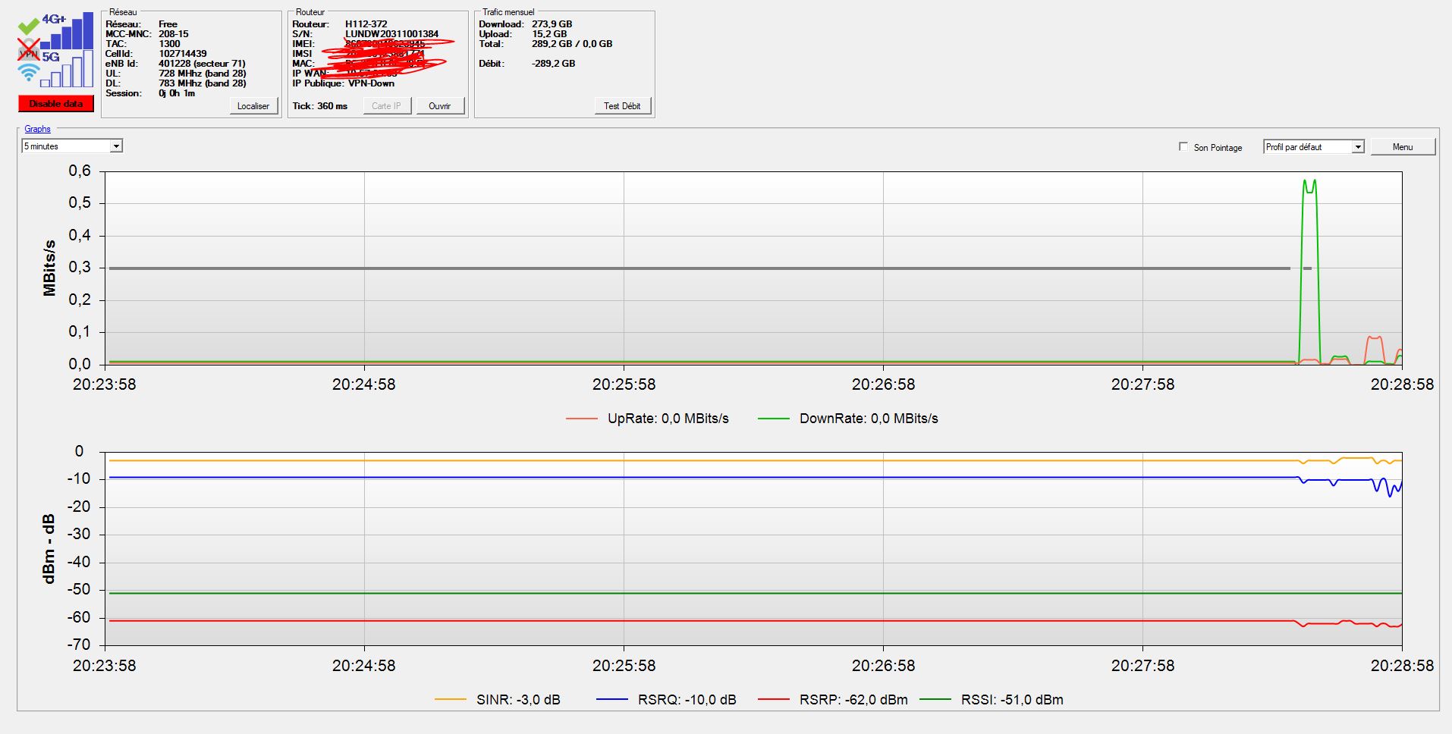
Task: Click the UL frequency 728 MHhz (band 28)
Action: pyautogui.click(x=203, y=74)
